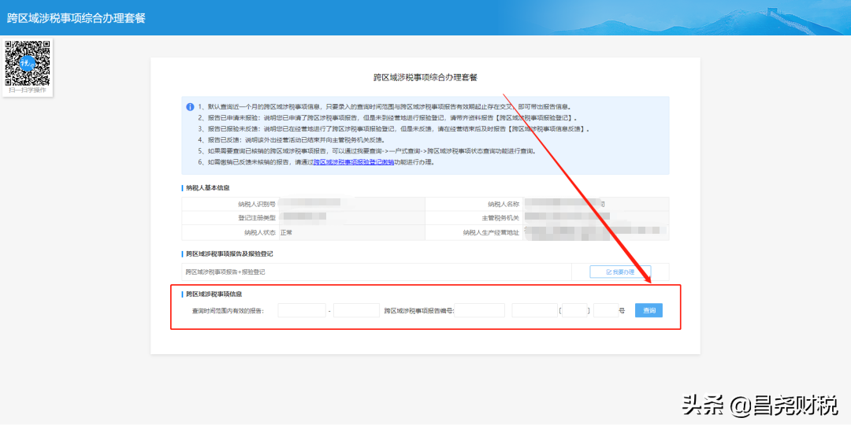851x429 pixels.
Task: Open the 跨区域涉税事项报验登记撤销 link
Action: (x=353, y=162)
